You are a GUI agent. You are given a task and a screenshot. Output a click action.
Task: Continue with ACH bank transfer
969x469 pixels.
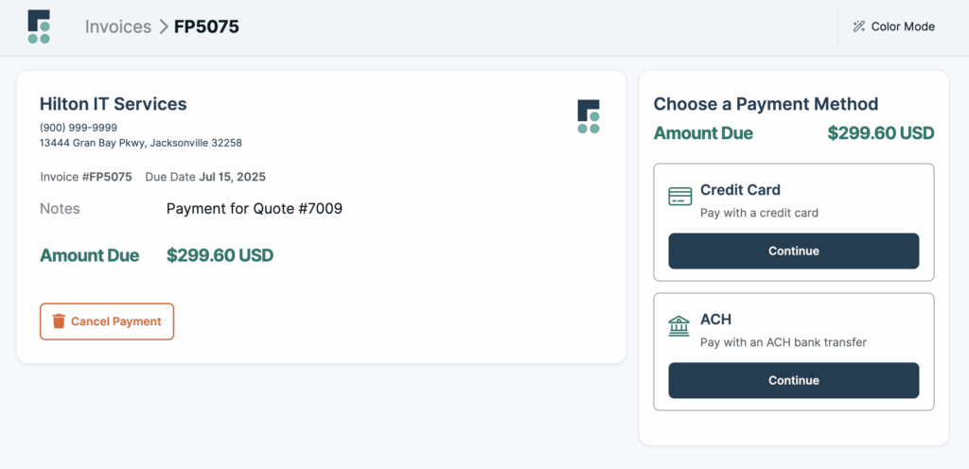[794, 380]
